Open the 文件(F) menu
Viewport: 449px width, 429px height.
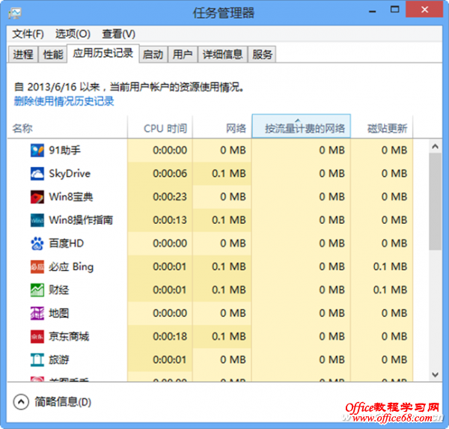click(x=28, y=34)
